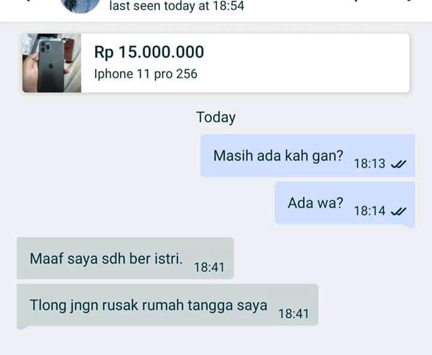The width and height of the screenshot is (432, 355).
Task: Select the 'Ada wa?' message bubble
Action: coord(345,204)
